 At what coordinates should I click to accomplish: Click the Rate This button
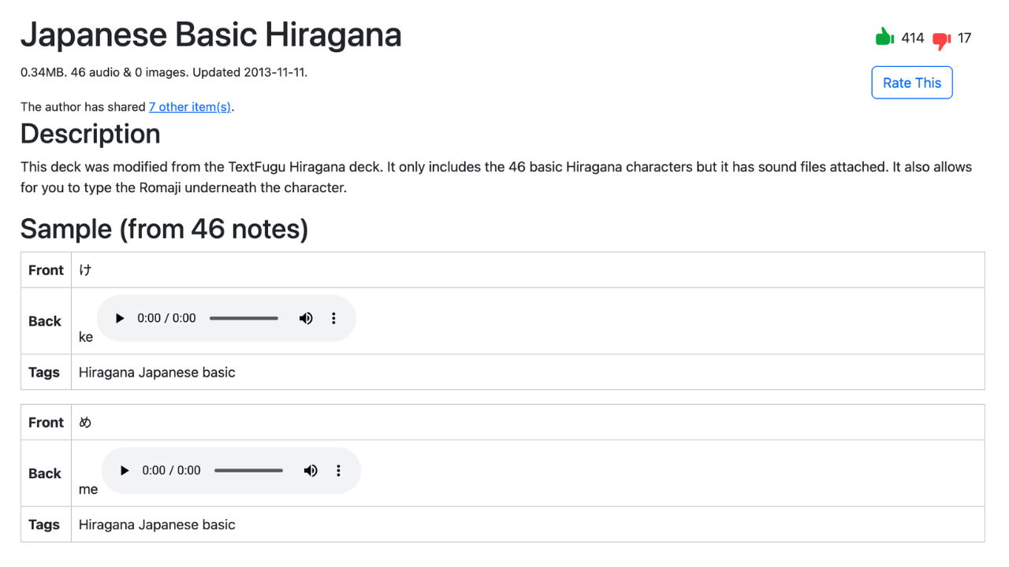tap(911, 83)
